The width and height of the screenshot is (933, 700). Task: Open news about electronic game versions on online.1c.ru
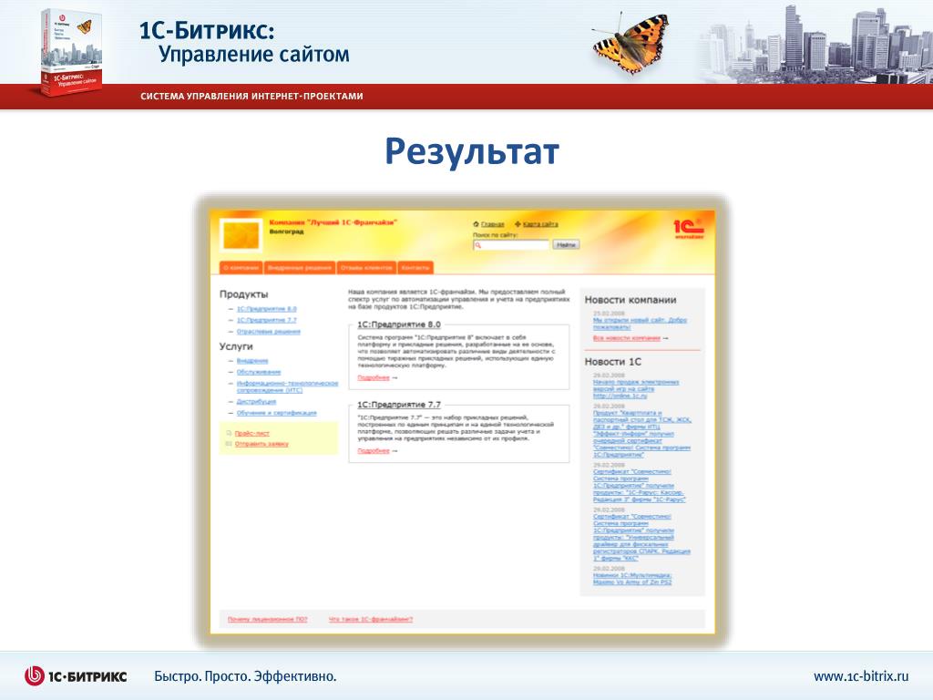(x=635, y=388)
